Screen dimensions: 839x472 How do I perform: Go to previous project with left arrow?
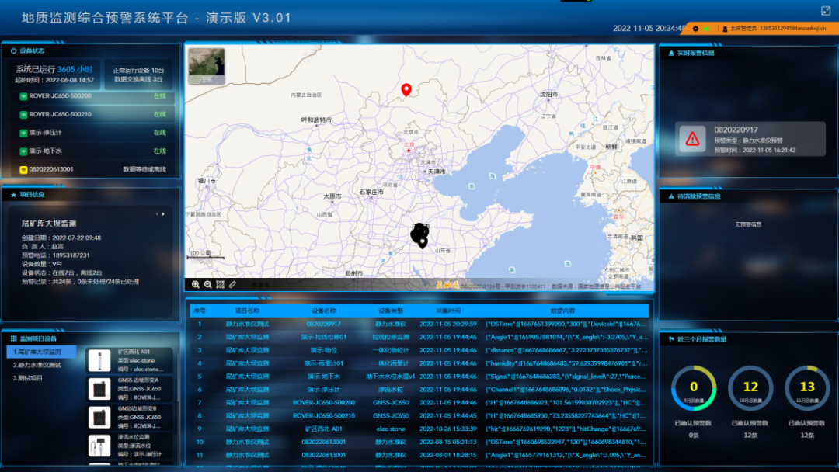pyautogui.click(x=156, y=213)
